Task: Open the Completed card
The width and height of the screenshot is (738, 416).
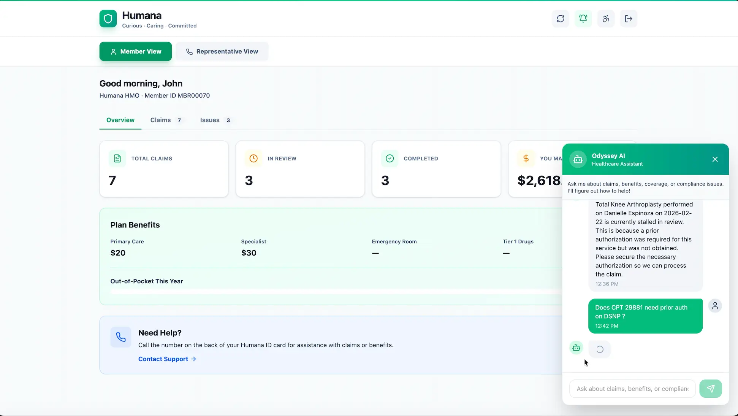Action: (x=436, y=169)
